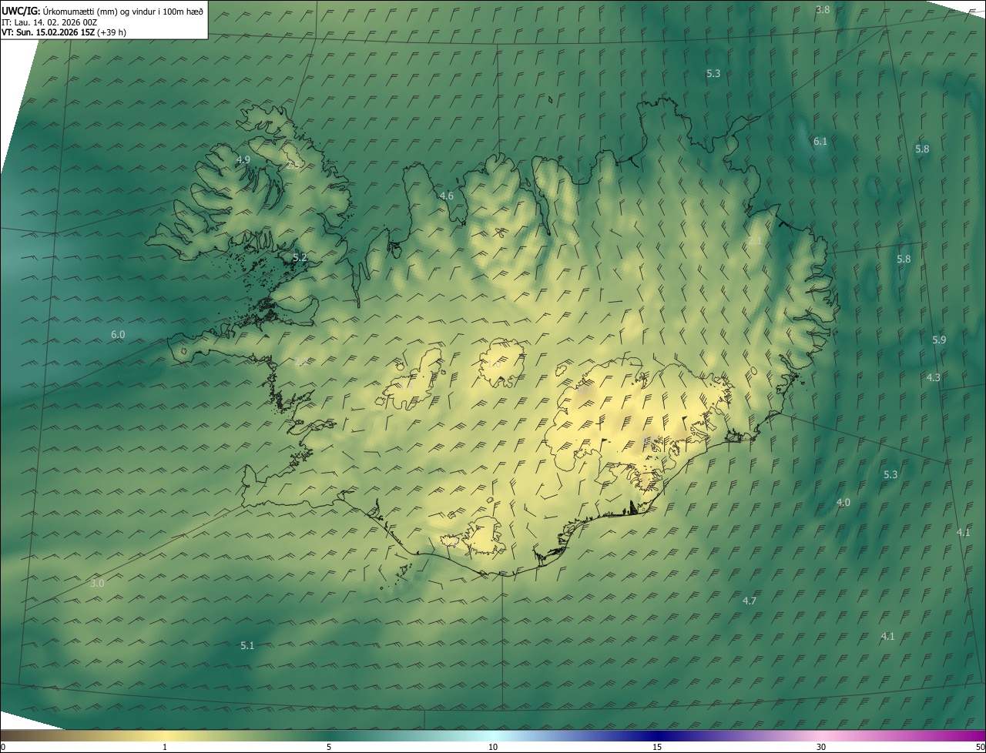Click the 5.1 value label on the map
Screen dimensions: 986x753
[246, 645]
